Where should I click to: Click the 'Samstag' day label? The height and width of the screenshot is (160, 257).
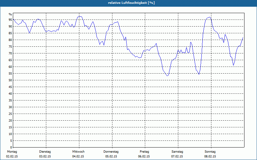(x=177, y=152)
